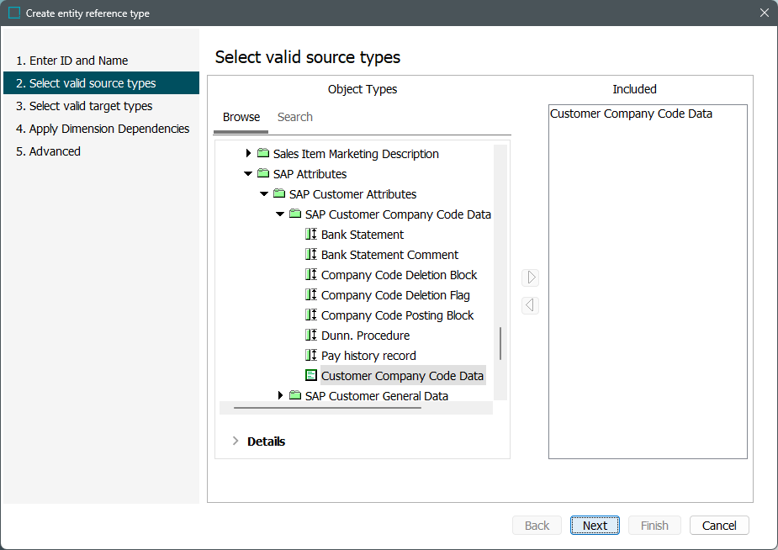
Task: Click the SAP Customer Company Code Data folder icon
Action: tap(294, 214)
